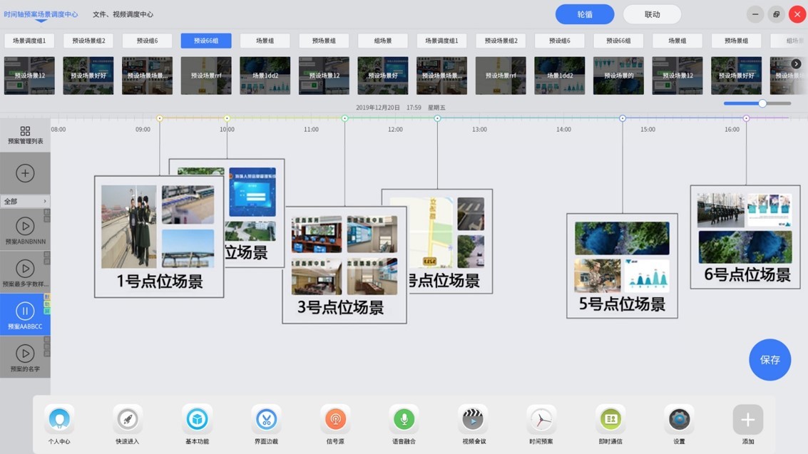This screenshot has height=454, width=808.
Task: Open the 文件、视频调度中心 menu
Action: coord(122,14)
